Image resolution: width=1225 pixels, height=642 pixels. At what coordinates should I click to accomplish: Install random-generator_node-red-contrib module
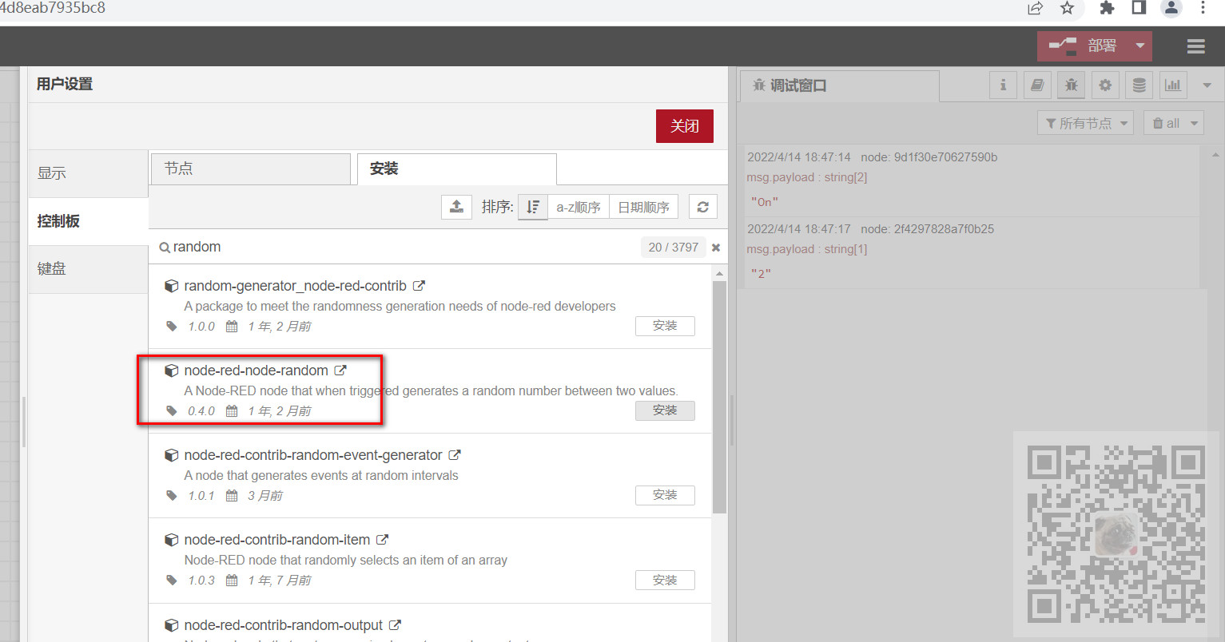tap(665, 326)
